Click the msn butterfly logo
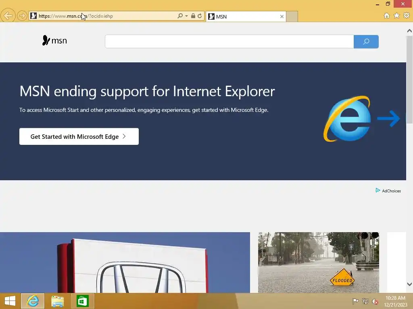Viewport: 413px width, 309px height. click(54, 41)
